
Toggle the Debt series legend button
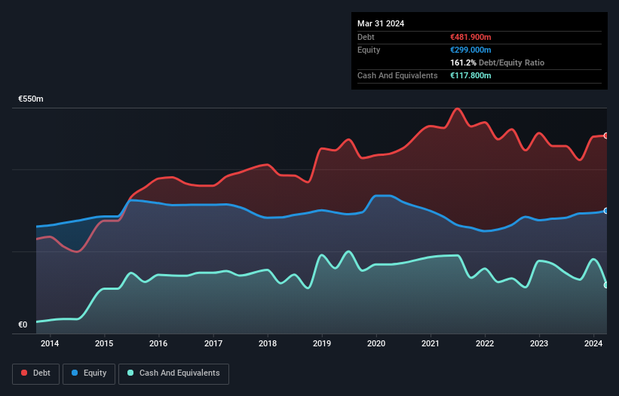[x=36, y=373]
